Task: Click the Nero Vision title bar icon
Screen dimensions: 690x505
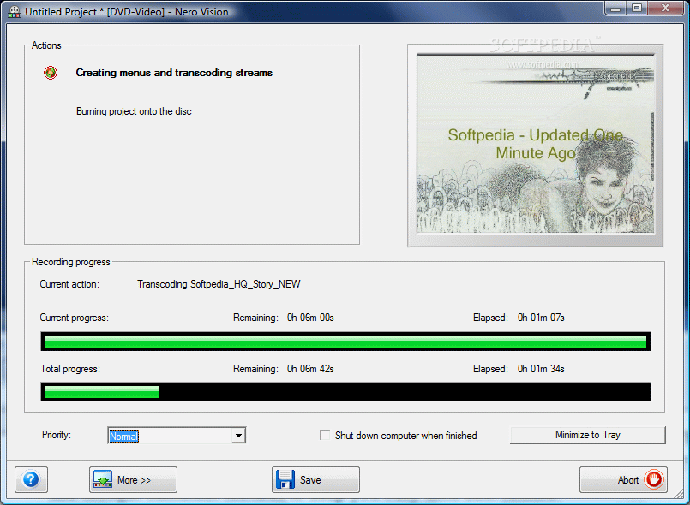Action: tap(14, 13)
